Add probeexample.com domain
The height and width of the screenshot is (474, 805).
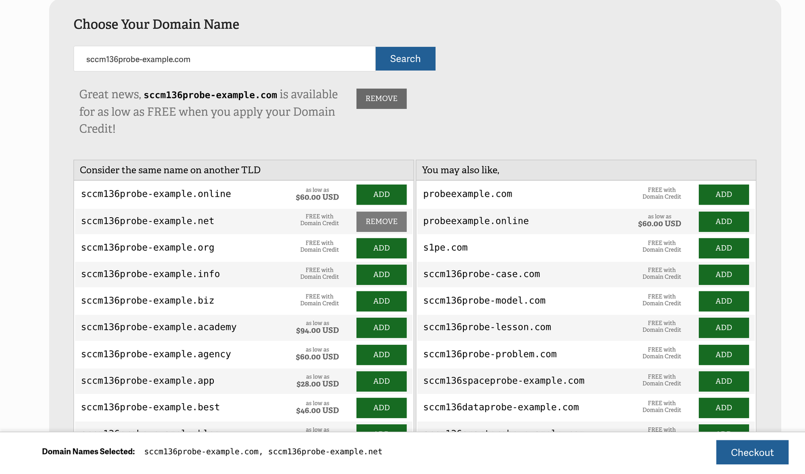coord(723,195)
